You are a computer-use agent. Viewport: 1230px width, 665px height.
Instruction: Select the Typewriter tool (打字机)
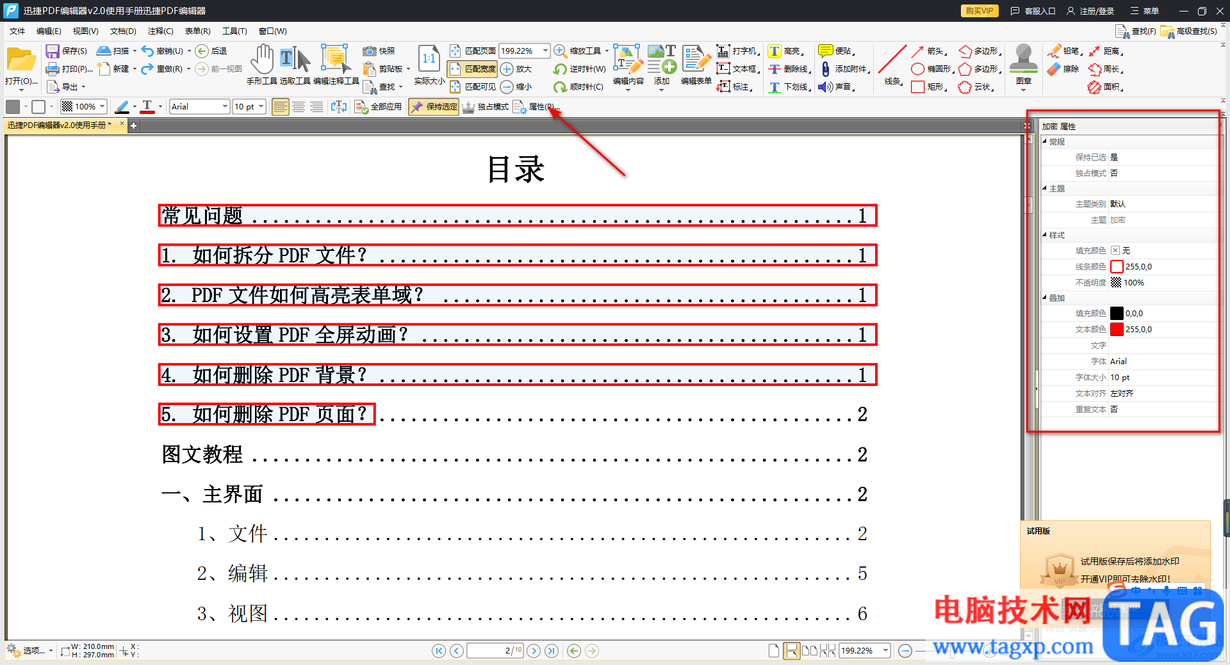[x=738, y=51]
